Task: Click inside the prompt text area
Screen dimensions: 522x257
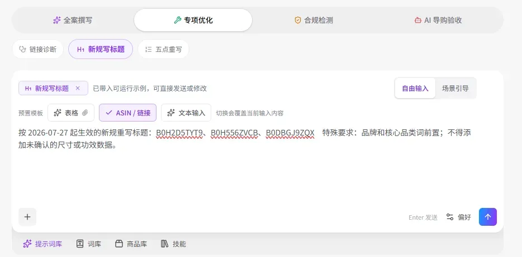Action: pos(257,166)
